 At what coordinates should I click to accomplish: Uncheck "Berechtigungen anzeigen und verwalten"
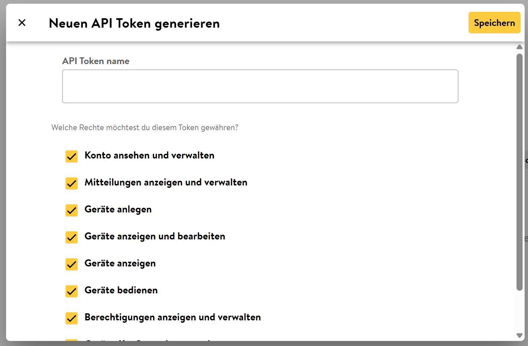(71, 318)
